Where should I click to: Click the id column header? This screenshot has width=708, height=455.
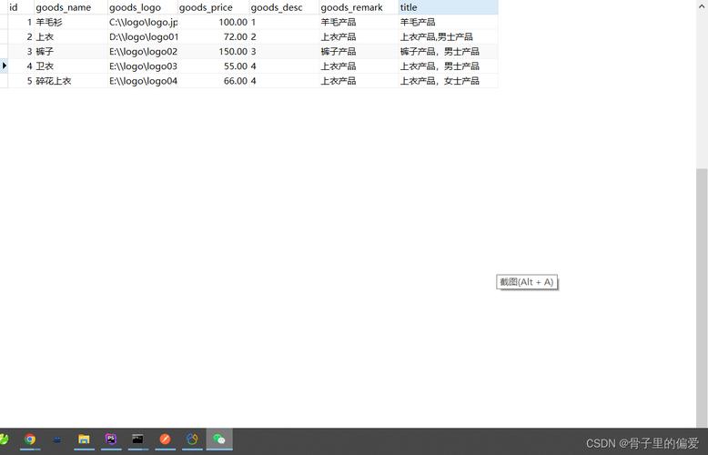click(x=18, y=7)
